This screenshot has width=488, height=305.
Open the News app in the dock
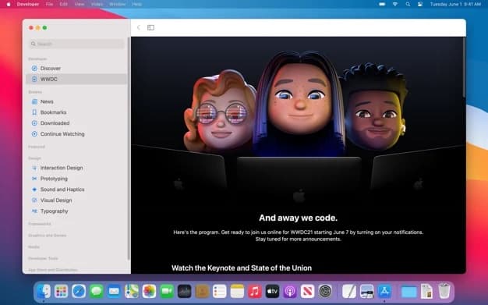click(x=307, y=292)
